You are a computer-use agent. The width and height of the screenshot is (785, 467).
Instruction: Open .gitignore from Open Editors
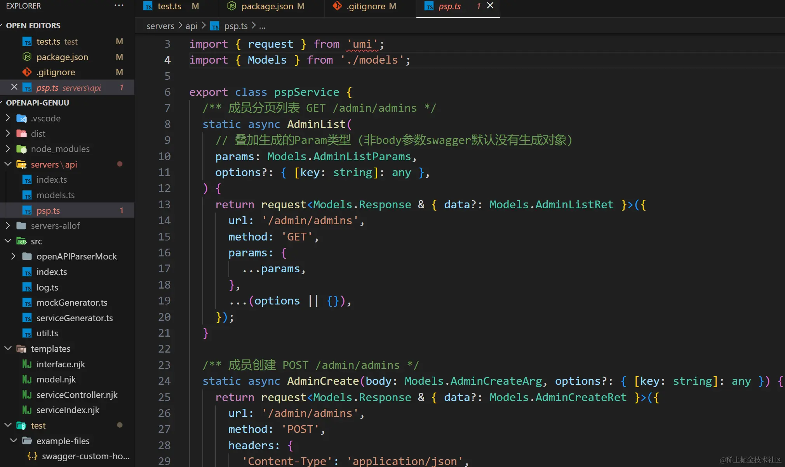(x=67, y=72)
